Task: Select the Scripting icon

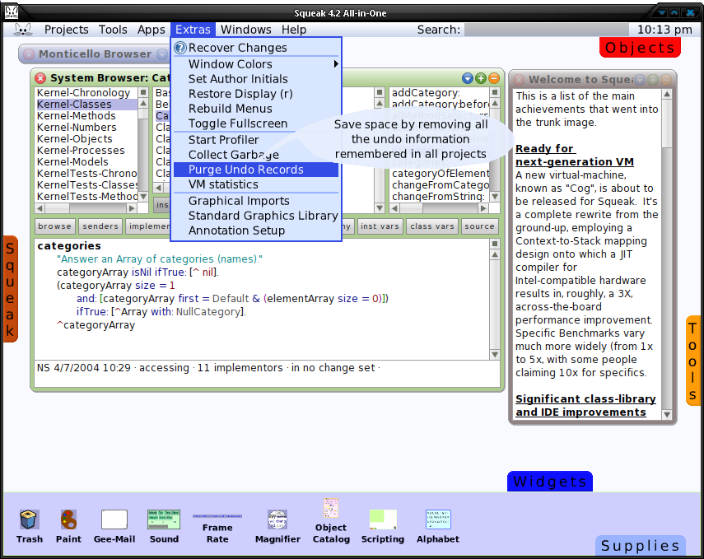Action: tap(383, 519)
